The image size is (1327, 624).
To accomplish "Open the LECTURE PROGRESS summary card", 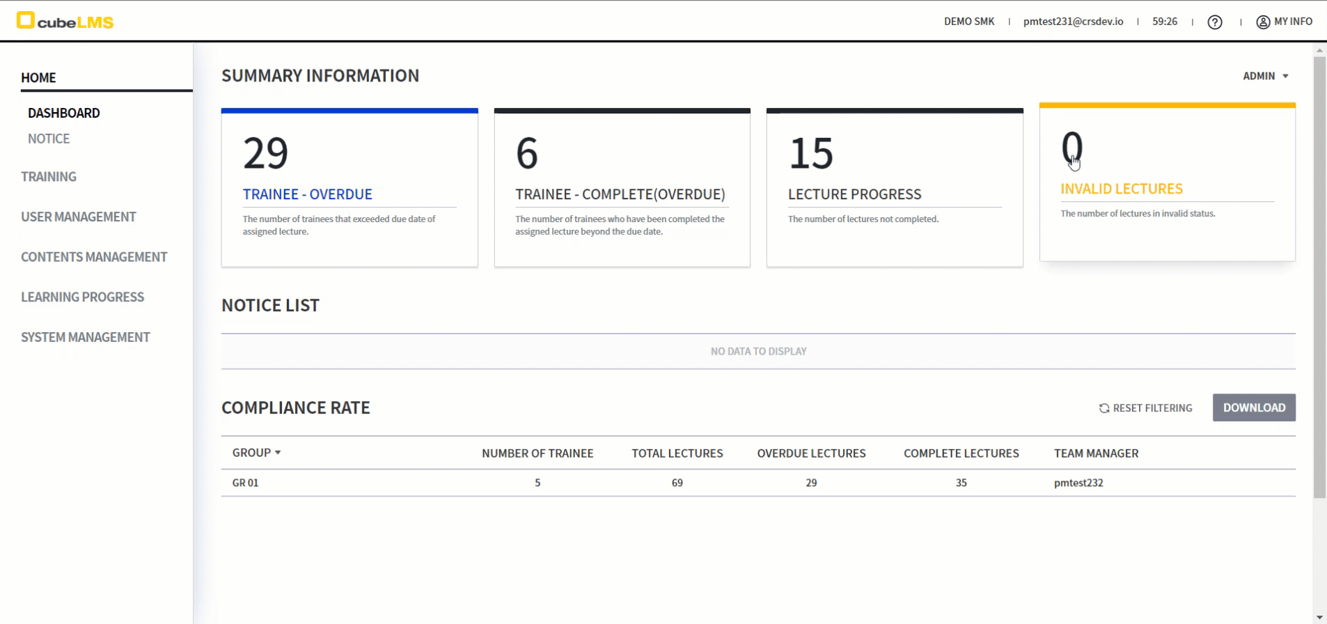I will pyautogui.click(x=894, y=188).
